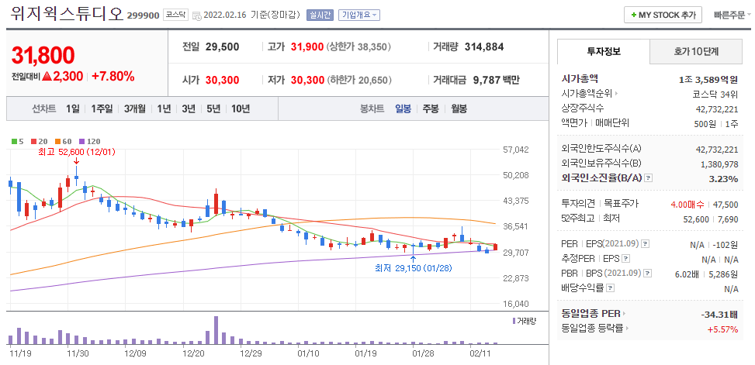The height and width of the screenshot is (365, 755).
Task: Click the purple 120-day moving average legend marker
Action: [81, 141]
